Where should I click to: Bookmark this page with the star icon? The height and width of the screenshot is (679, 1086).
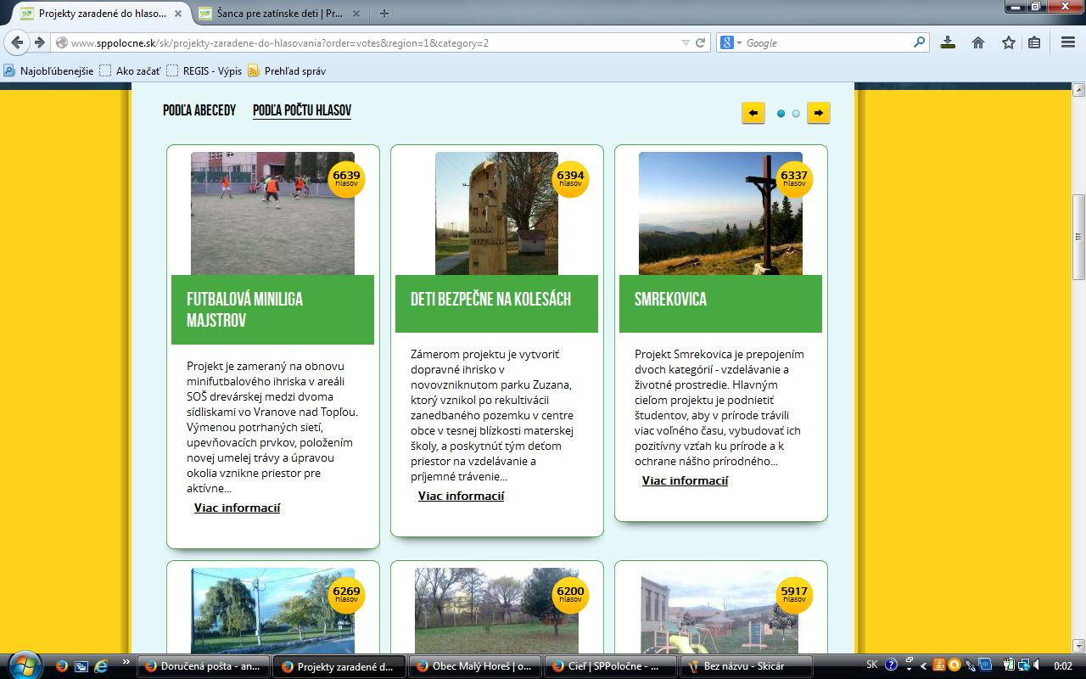pos(1008,42)
